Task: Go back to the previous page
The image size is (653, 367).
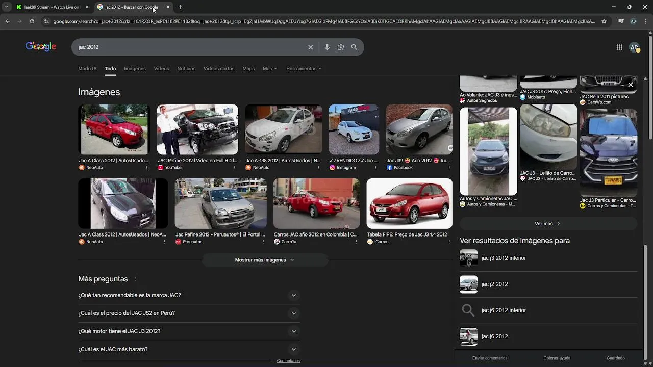Action: click(7, 21)
